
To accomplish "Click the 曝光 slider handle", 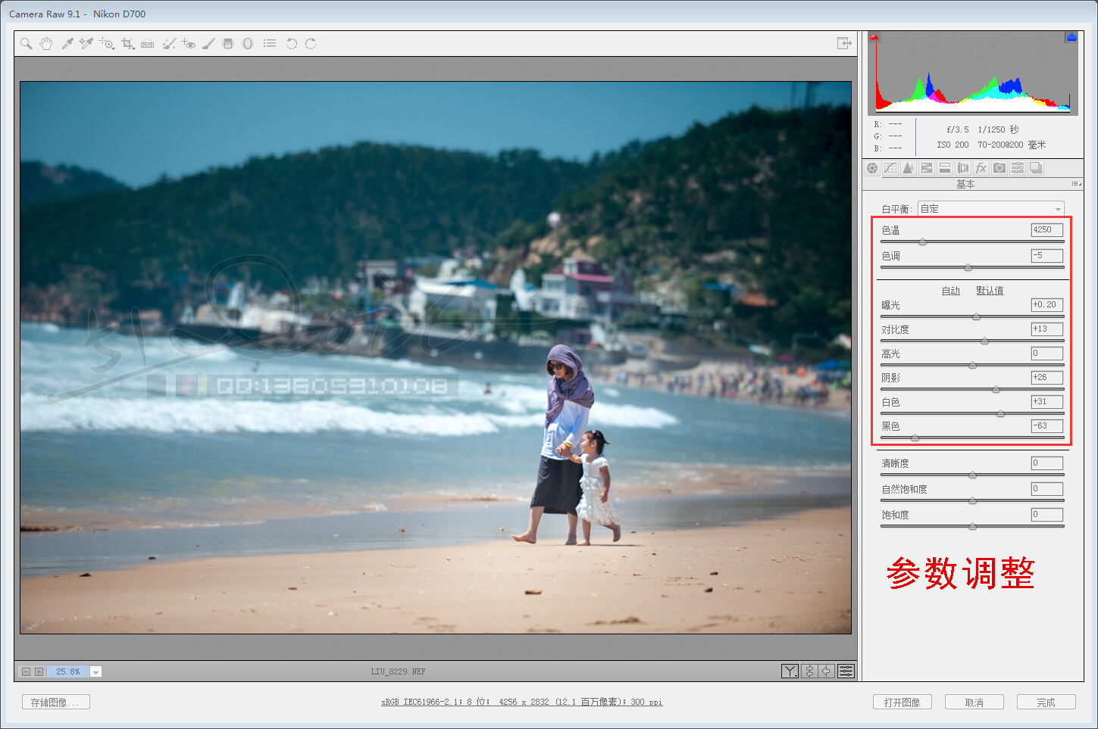I will (x=976, y=317).
